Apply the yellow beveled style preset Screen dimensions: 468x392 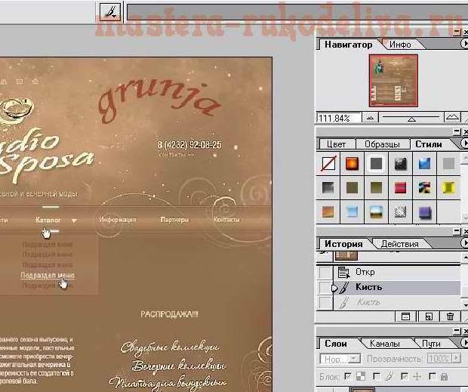pyautogui.click(x=448, y=188)
